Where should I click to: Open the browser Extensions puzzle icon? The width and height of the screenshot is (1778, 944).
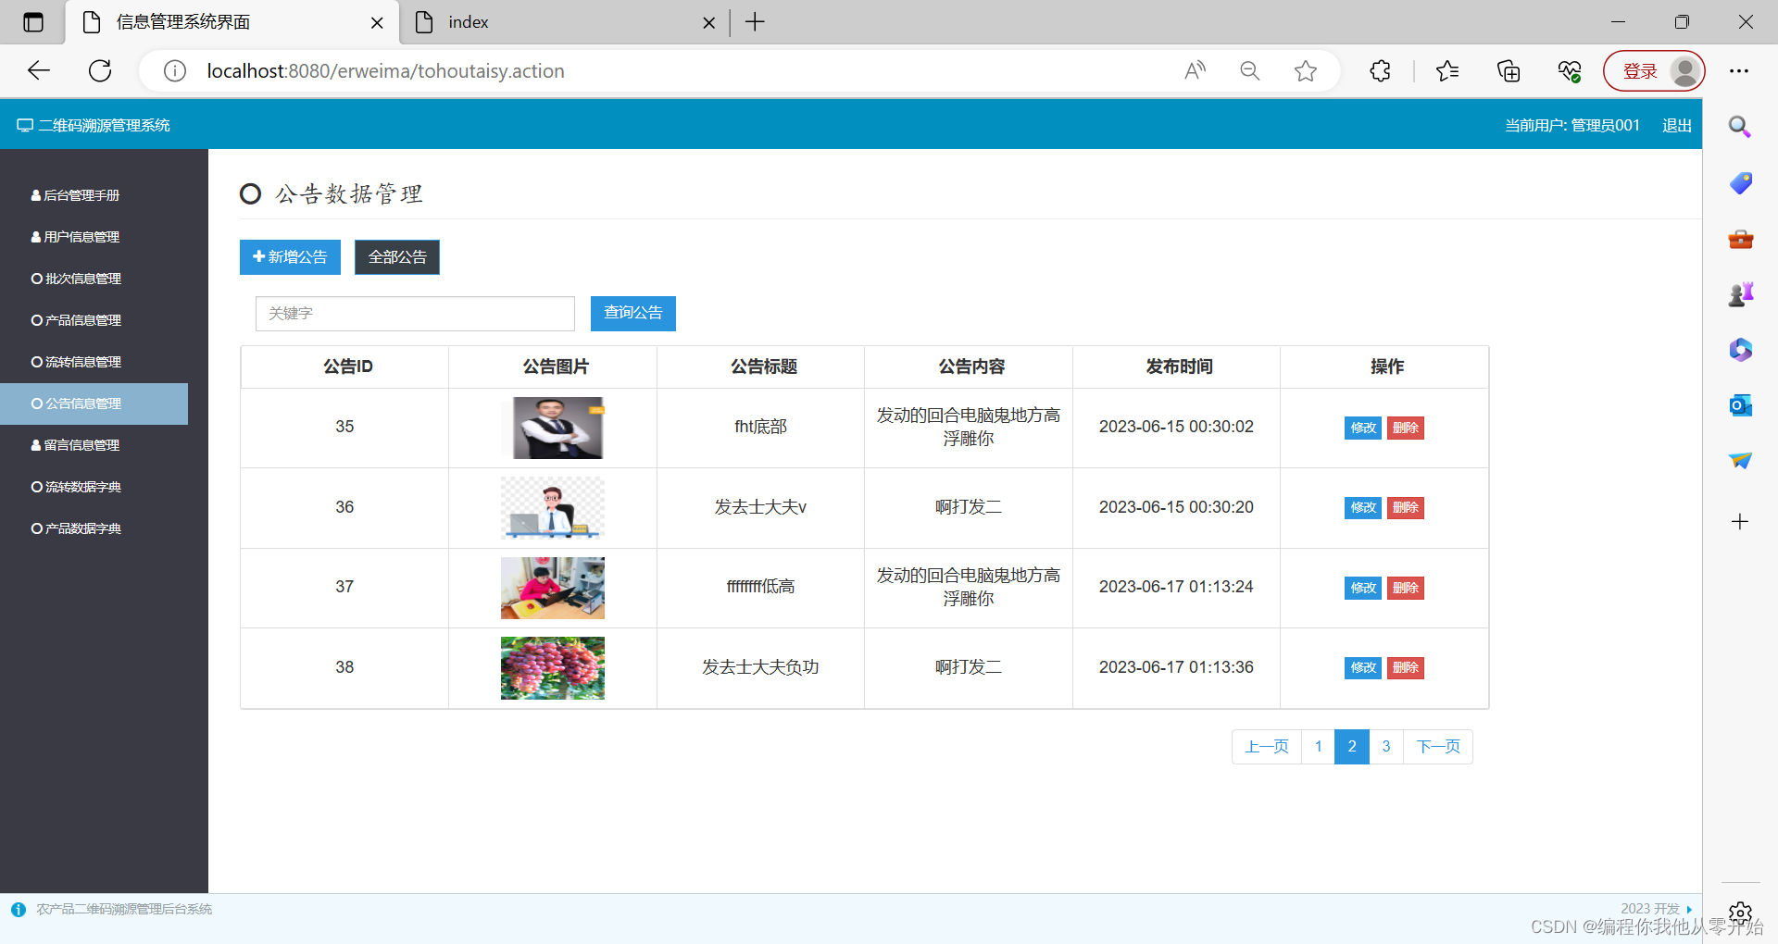[x=1379, y=70]
